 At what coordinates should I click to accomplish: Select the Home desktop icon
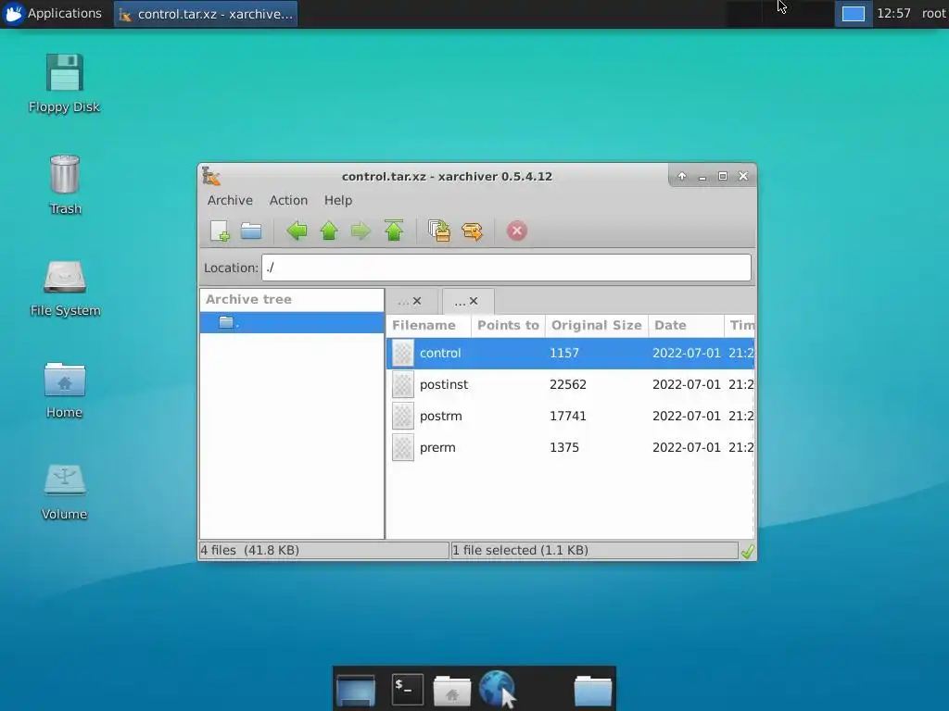click(x=64, y=391)
